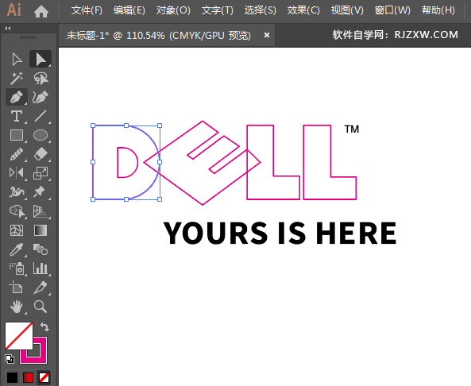Image resolution: width=471 pixels, height=386 pixels.
Task: Open the 文件(F) menu
Action: click(87, 10)
